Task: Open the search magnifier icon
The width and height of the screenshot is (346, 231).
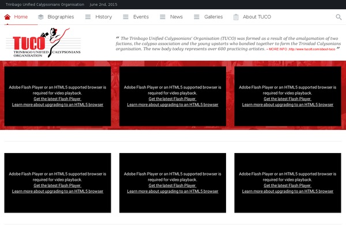Action: click(x=339, y=17)
